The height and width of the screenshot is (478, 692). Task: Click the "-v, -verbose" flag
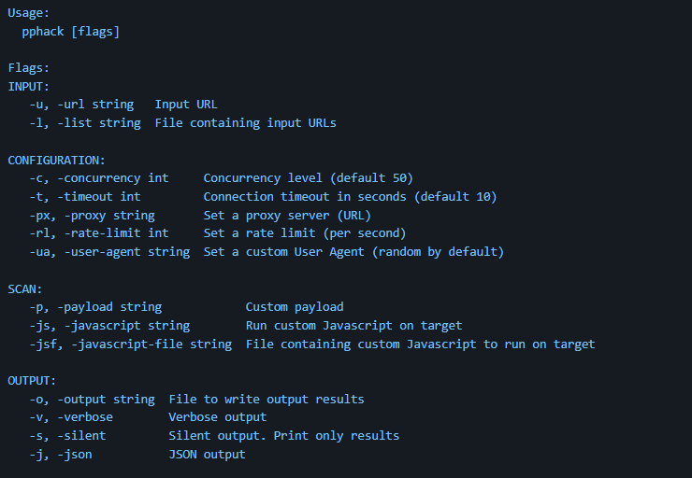point(71,417)
